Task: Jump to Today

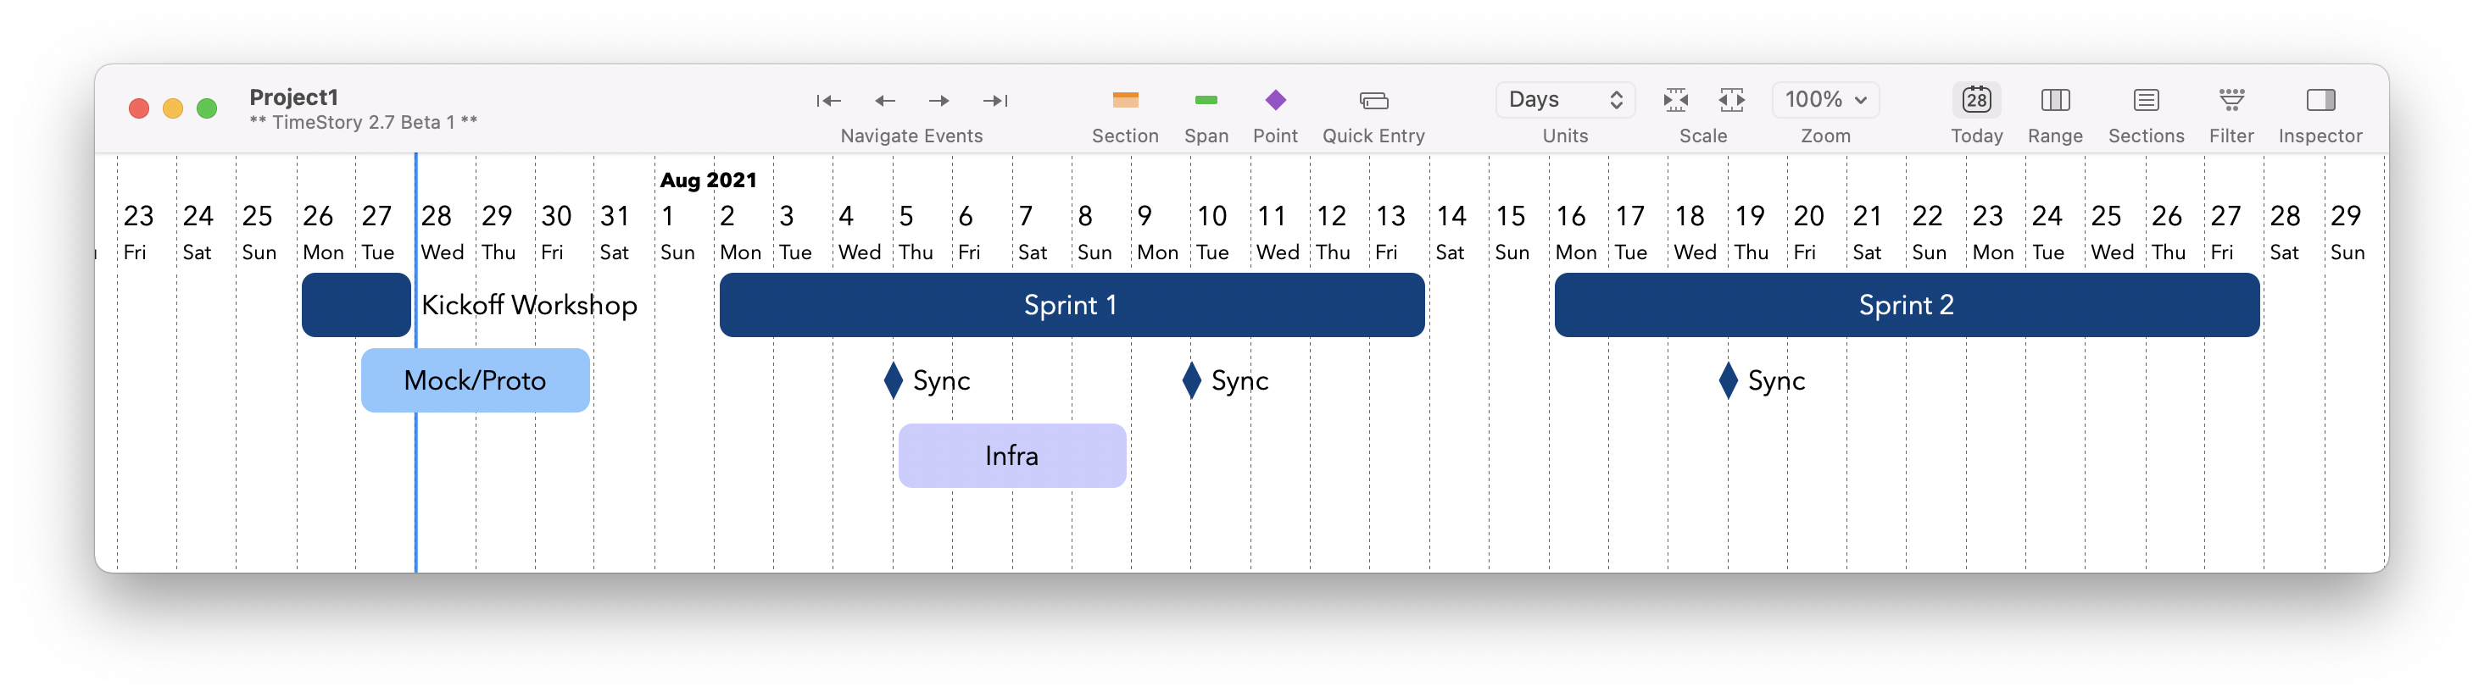Action: 1976,100
